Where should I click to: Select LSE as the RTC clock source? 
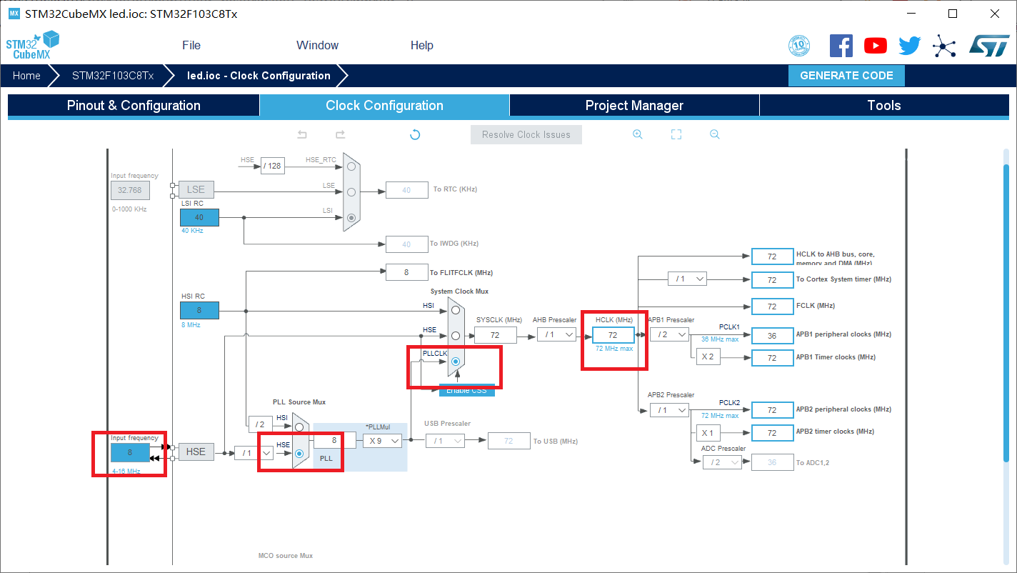pos(351,192)
